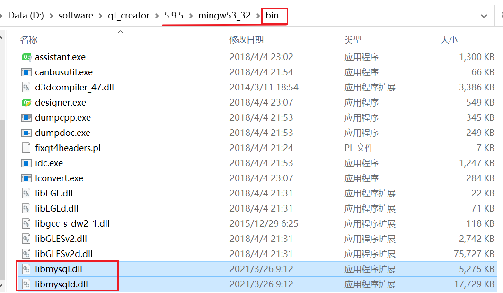Go to Data (D:) via breadcrumb
The image size is (503, 293).
(26, 15)
